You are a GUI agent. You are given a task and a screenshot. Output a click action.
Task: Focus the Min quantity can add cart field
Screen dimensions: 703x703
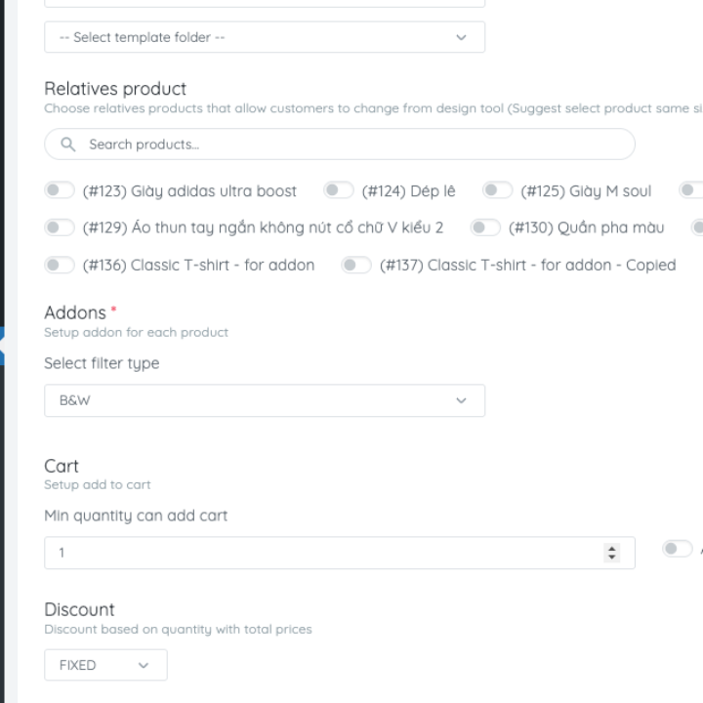pos(322,553)
